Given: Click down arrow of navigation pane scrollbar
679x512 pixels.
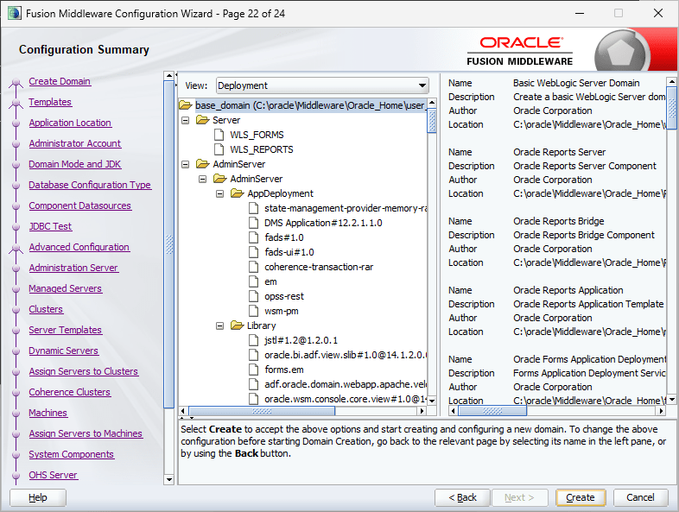Looking at the screenshot, I should [x=168, y=479].
